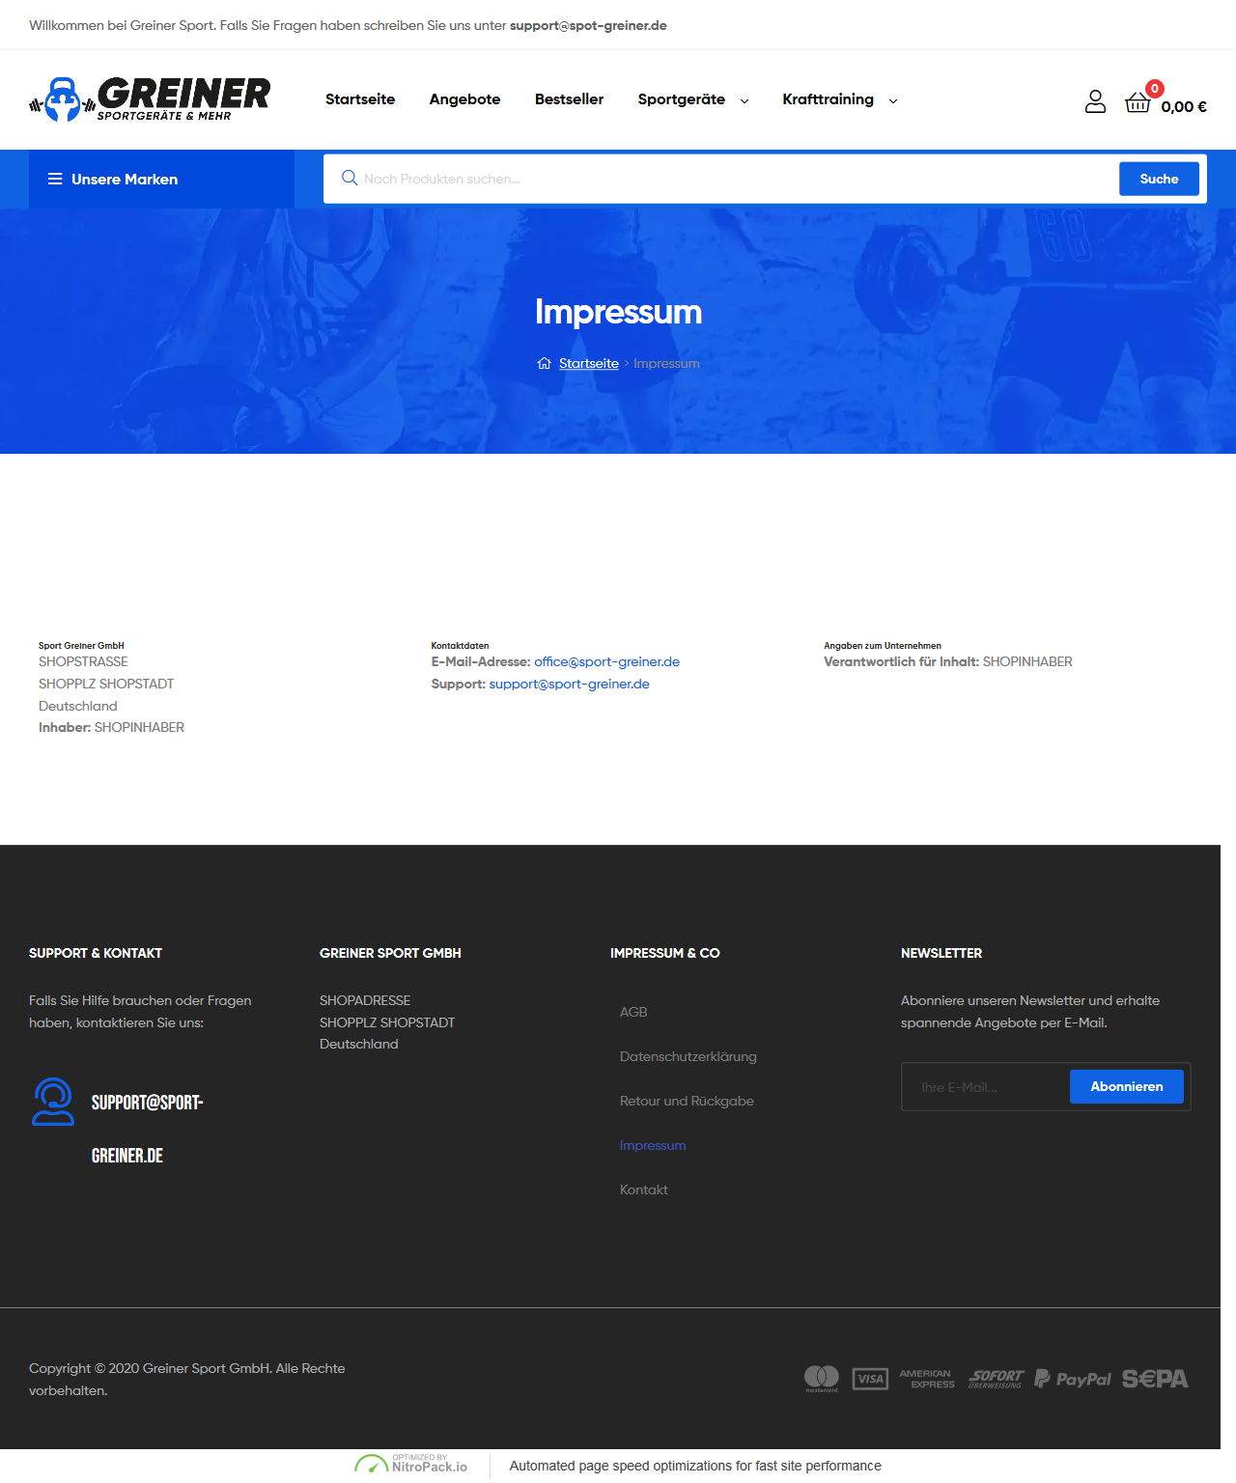This screenshot has width=1236, height=1483.
Task: Open Bestseller in main navigation
Action: [x=569, y=99]
